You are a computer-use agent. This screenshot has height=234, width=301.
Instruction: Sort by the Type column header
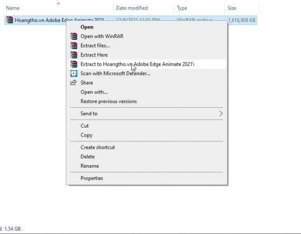[182, 8]
